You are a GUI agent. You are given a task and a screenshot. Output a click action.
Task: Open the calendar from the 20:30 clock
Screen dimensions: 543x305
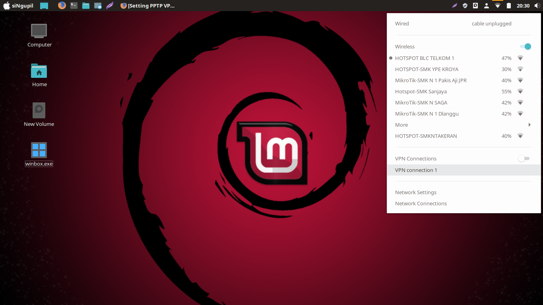(x=523, y=6)
